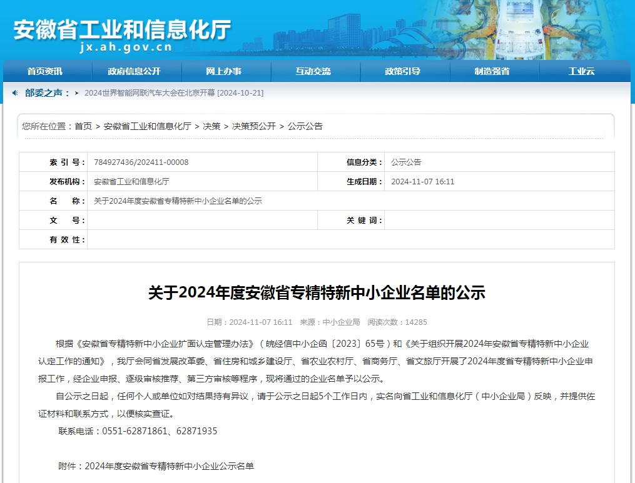This screenshot has height=483, width=635.
Task: Open the 2024世界智能网联汽车大会 news headline
Action: (174, 93)
